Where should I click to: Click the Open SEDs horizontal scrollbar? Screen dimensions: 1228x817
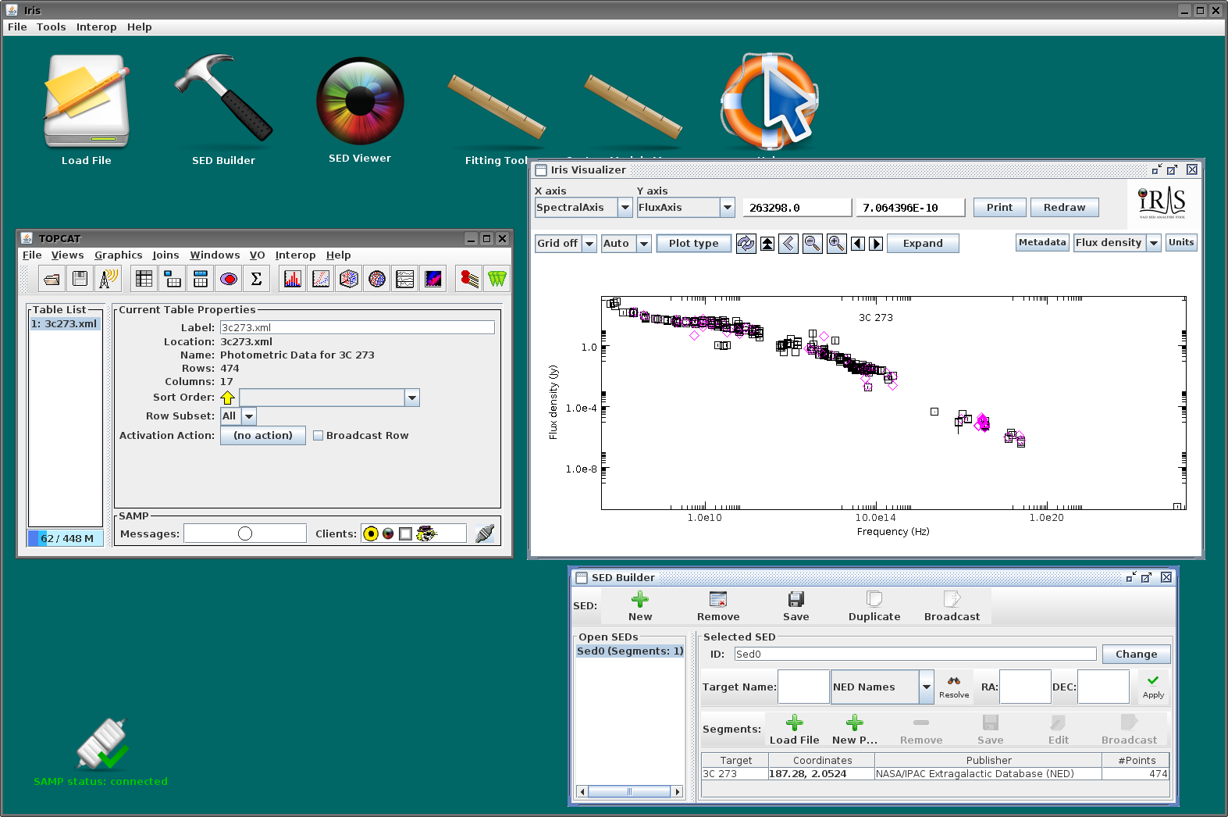point(630,792)
